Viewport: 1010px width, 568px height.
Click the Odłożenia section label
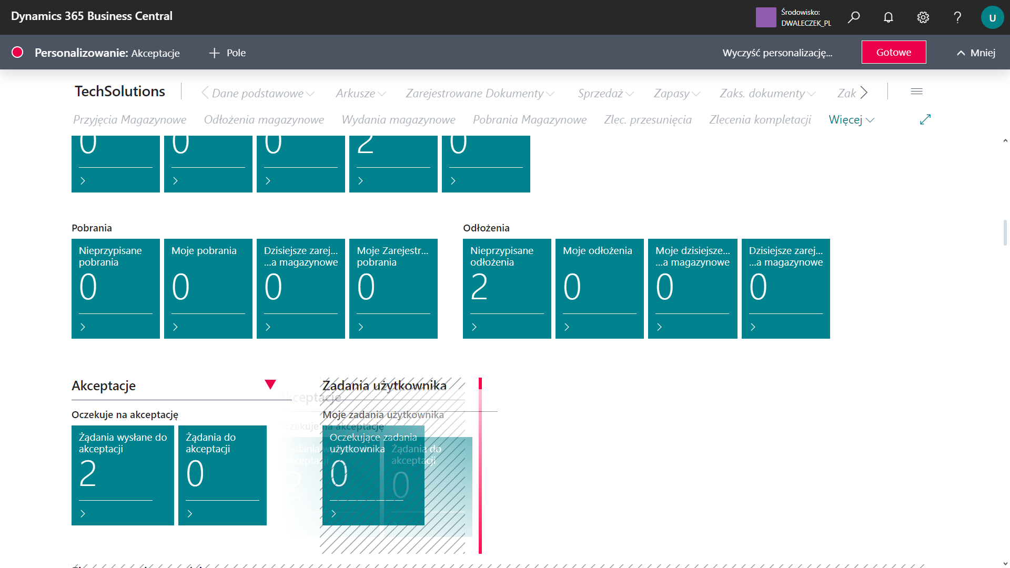click(486, 228)
